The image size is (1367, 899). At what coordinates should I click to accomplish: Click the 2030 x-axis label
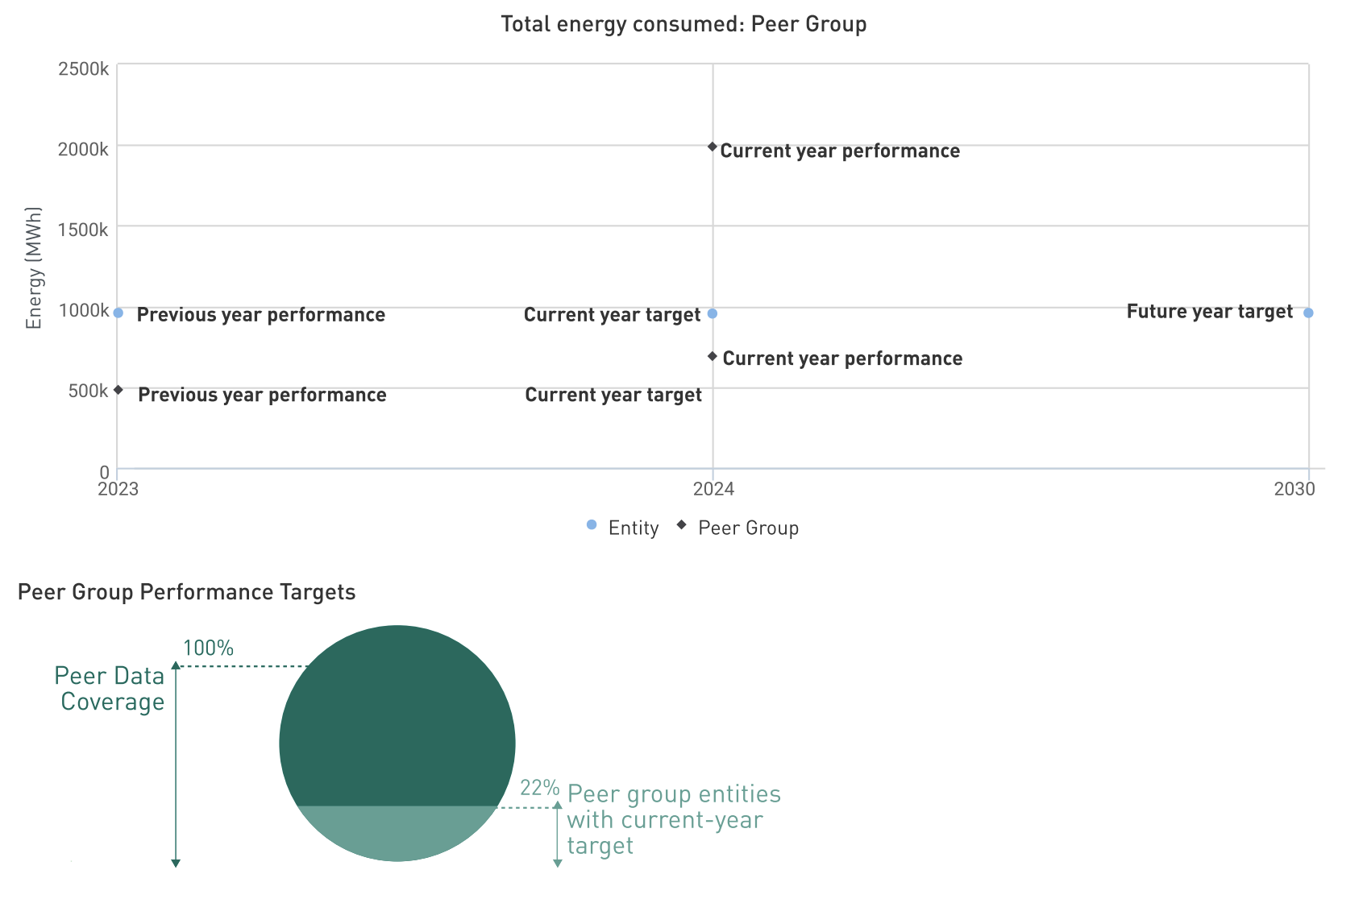coord(1294,489)
